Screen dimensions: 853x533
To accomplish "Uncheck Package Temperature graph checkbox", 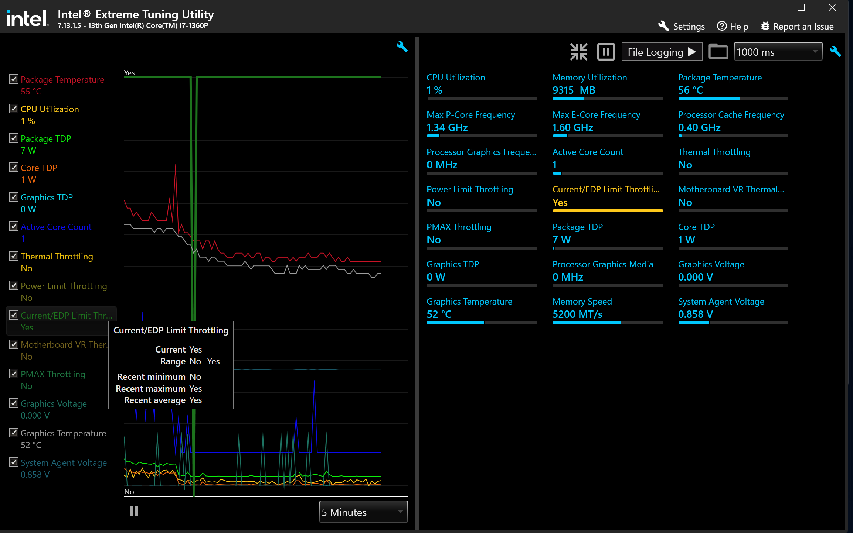I will point(14,79).
